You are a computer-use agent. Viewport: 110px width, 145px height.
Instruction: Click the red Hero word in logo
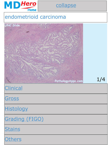pyautogui.click(x=28, y=4)
